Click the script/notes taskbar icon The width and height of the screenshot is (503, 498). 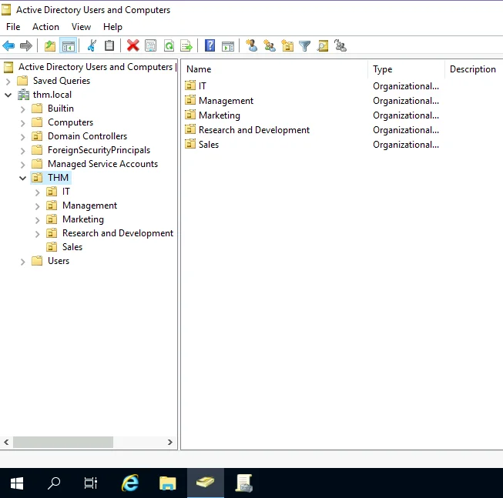pos(243,483)
